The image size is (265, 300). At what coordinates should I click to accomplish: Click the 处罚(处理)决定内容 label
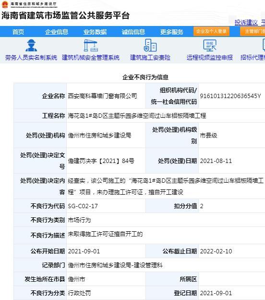(43, 186)
